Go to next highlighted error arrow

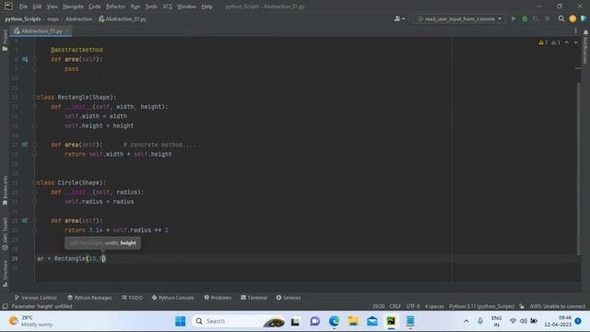point(575,42)
